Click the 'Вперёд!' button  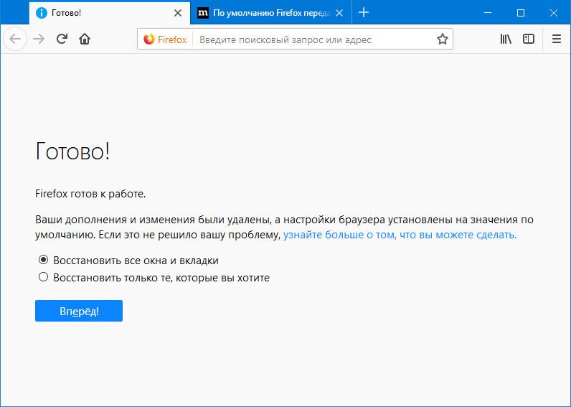coord(79,311)
